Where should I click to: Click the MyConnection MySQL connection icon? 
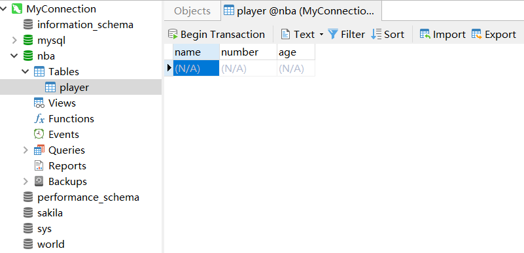[17, 8]
